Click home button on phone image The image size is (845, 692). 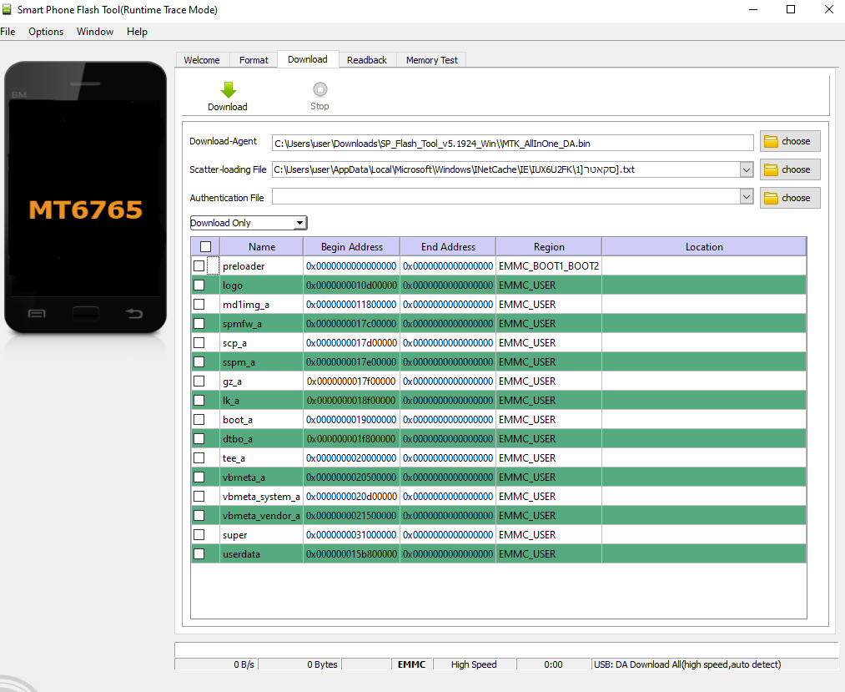click(85, 314)
